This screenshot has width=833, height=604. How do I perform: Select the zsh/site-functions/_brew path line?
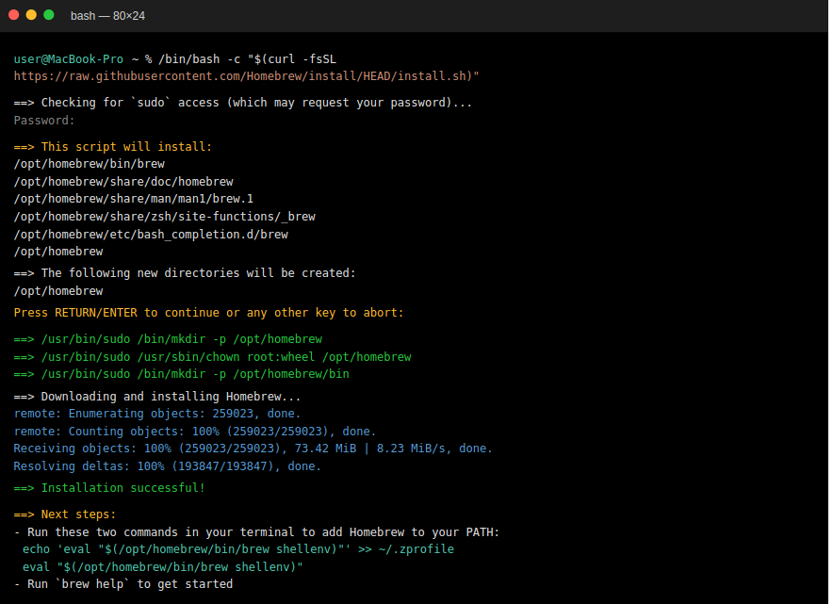click(x=165, y=217)
